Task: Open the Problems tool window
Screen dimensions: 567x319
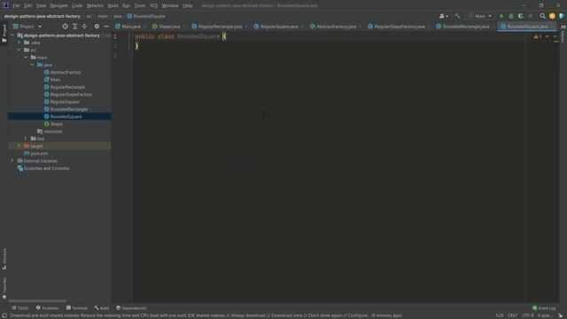Action: pos(47,308)
